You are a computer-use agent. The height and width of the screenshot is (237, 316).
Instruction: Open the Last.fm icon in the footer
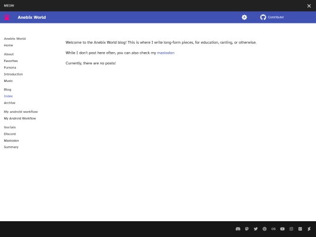[x=273, y=229]
